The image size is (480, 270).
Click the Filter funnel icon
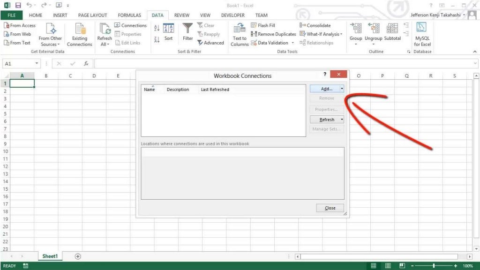(187, 29)
